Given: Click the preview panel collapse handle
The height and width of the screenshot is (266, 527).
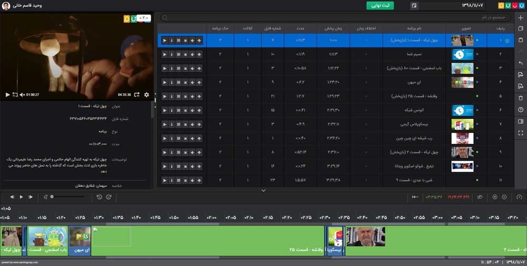Looking at the screenshot, I should click(x=155, y=100).
